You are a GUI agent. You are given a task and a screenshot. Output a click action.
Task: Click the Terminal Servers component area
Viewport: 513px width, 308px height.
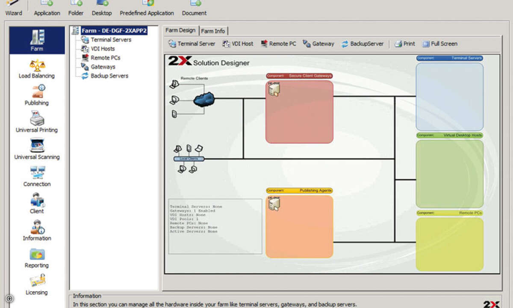[x=450, y=97]
